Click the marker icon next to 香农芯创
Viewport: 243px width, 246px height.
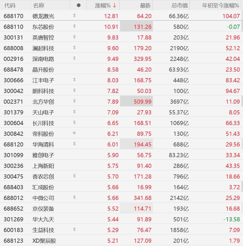(74, 176)
